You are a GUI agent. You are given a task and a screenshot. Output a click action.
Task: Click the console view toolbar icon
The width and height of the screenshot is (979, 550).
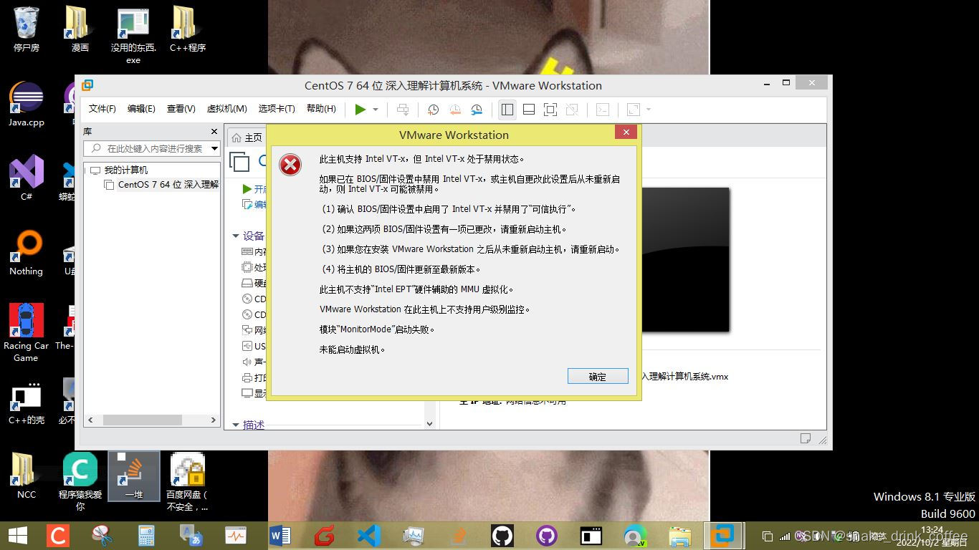click(x=603, y=109)
